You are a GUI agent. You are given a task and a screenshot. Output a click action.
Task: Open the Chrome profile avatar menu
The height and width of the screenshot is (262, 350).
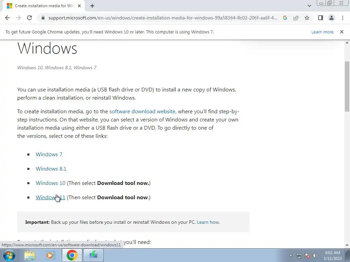click(332, 18)
